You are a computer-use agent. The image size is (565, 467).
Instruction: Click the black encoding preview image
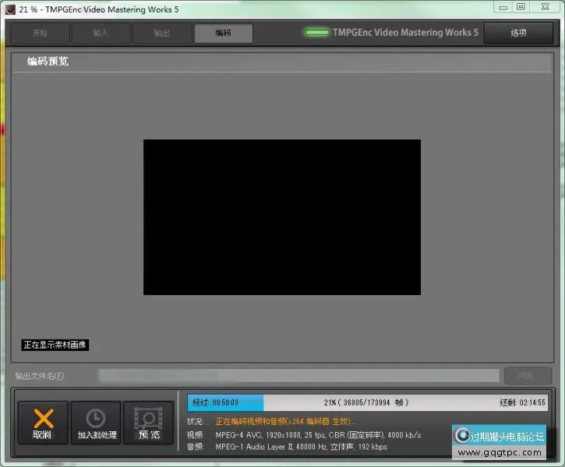tap(282, 217)
